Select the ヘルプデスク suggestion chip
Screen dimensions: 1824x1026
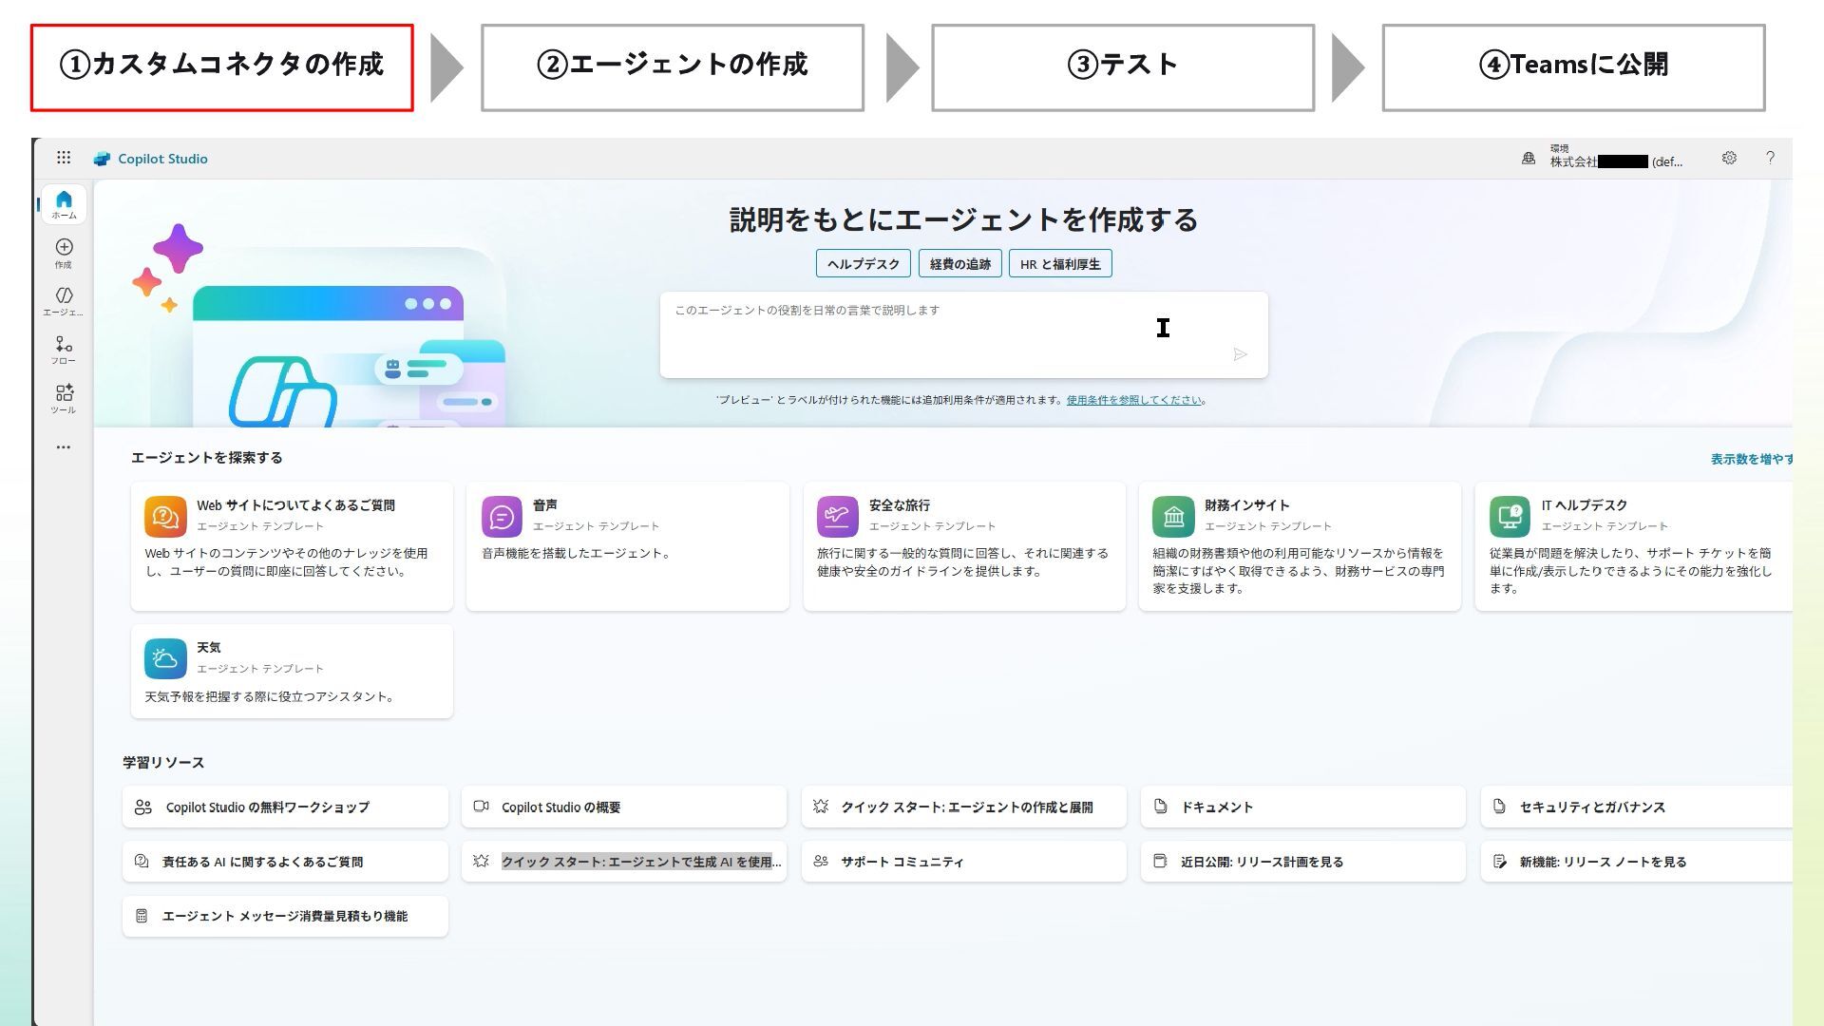pyautogui.click(x=863, y=263)
